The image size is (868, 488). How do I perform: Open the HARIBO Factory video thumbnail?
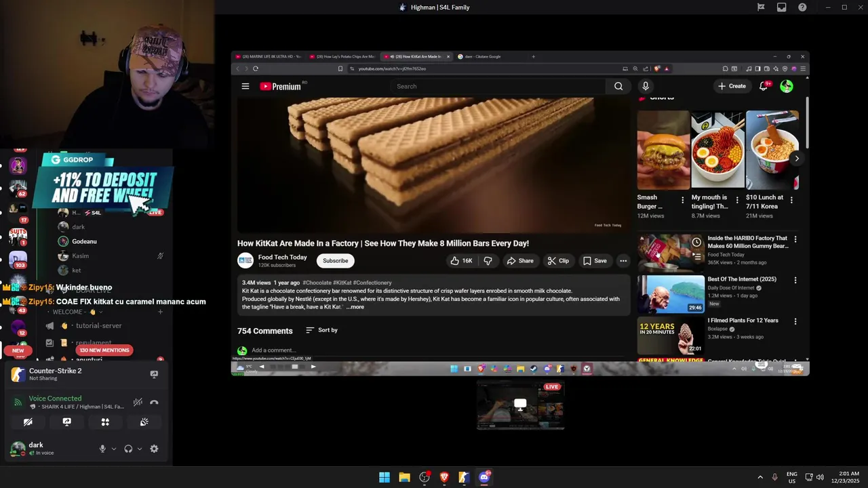coord(671,253)
